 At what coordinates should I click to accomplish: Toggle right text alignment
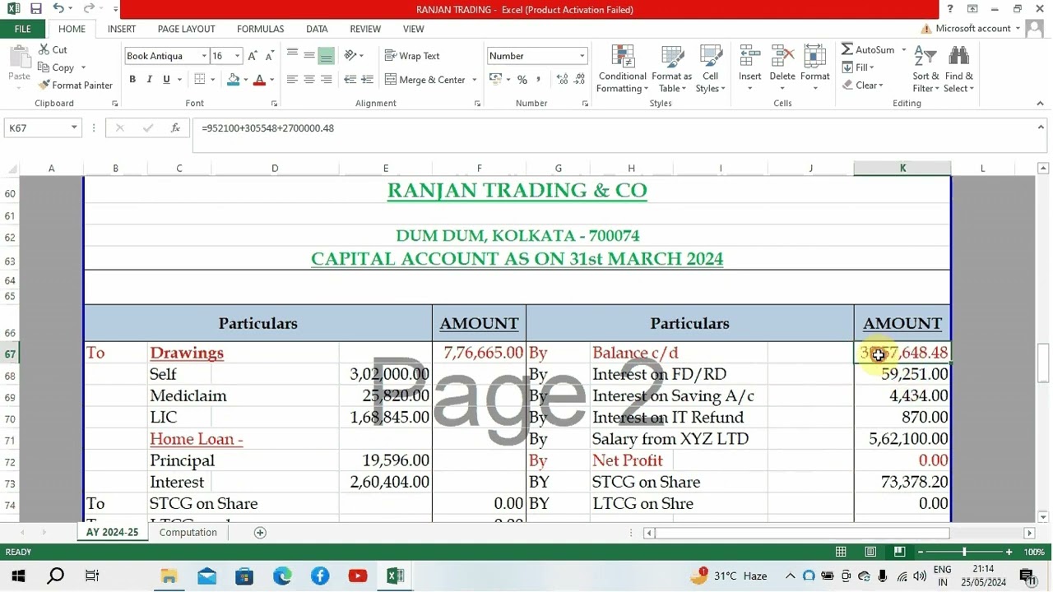click(x=327, y=80)
